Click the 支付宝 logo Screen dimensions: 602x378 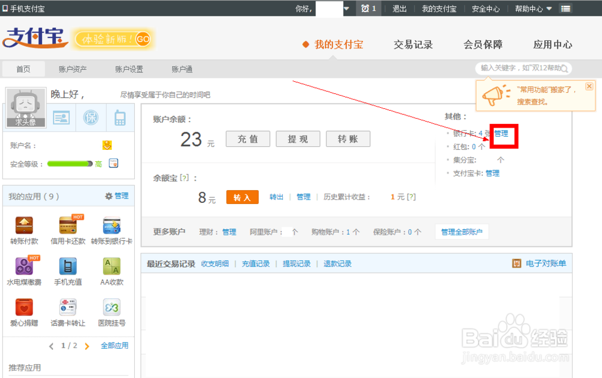[x=36, y=37]
